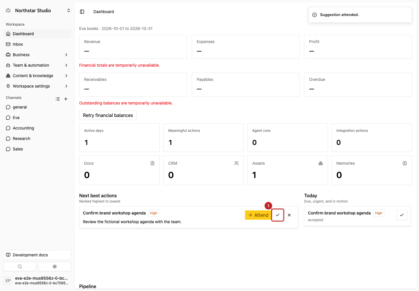Click the Assets card cubes icon
The height and width of the screenshot is (291, 419).
coord(321,163)
